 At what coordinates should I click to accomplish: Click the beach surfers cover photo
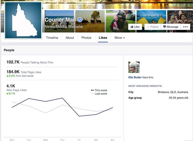59,21
